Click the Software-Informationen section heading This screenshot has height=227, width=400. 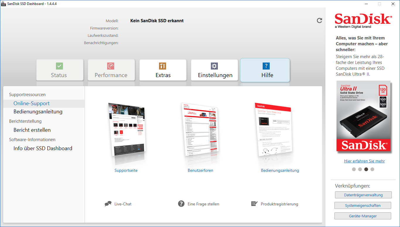pyautogui.click(x=32, y=140)
